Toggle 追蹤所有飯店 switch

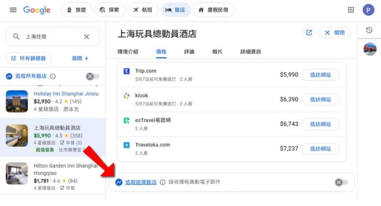(92, 76)
